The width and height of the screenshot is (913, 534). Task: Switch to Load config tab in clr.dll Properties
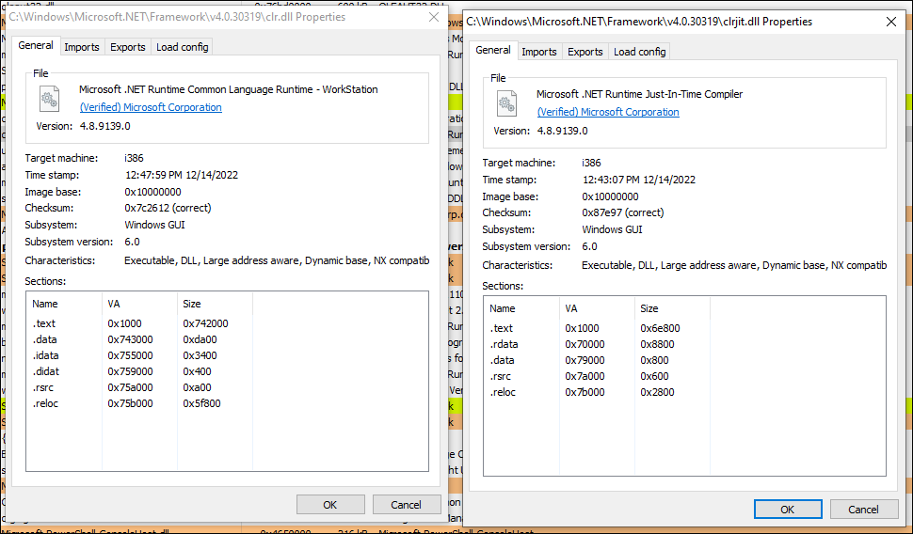(x=183, y=47)
